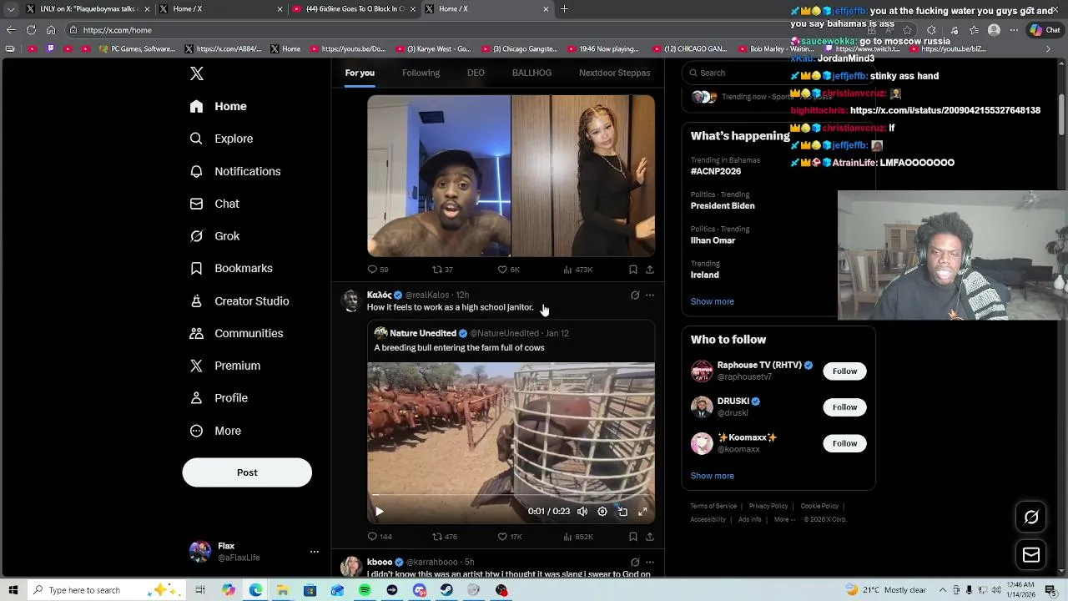The height and width of the screenshot is (601, 1068).
Task: Open Premium page
Action: (x=225, y=366)
